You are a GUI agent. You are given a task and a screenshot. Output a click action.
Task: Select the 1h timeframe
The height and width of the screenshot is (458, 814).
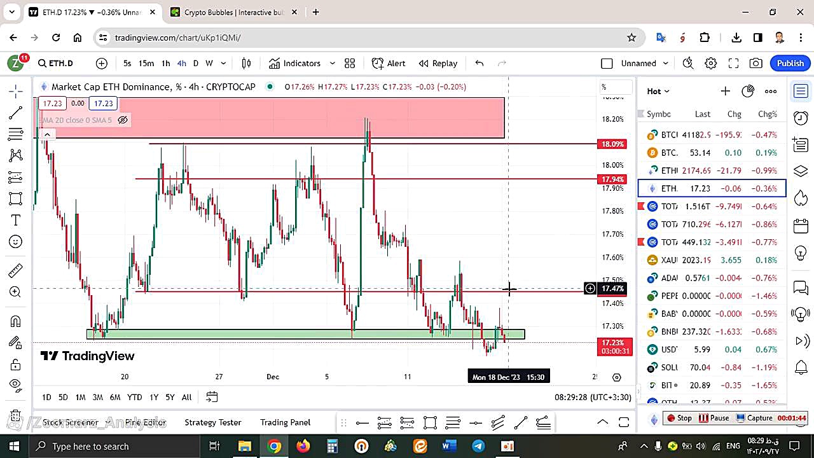165,63
